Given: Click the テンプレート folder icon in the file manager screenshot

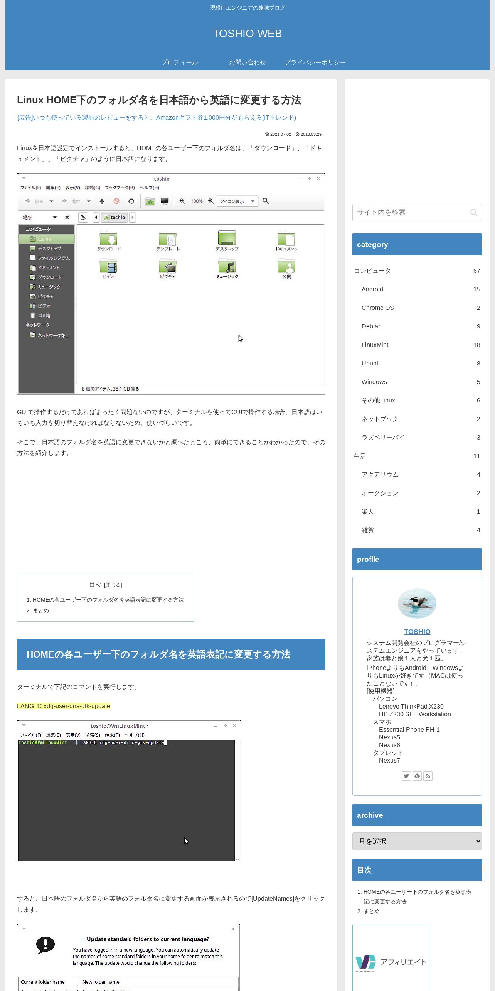Looking at the screenshot, I should click(x=168, y=238).
